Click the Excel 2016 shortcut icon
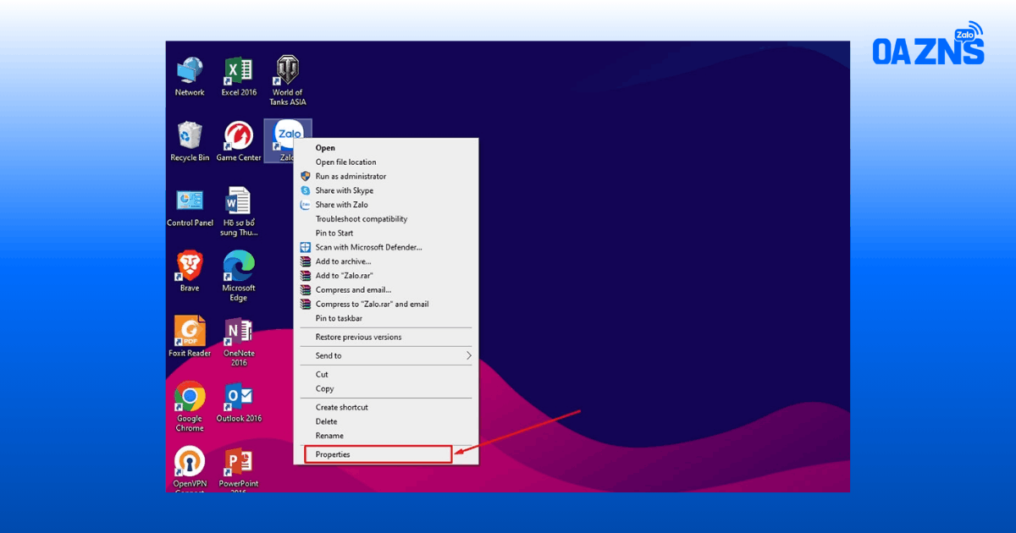 (239, 77)
